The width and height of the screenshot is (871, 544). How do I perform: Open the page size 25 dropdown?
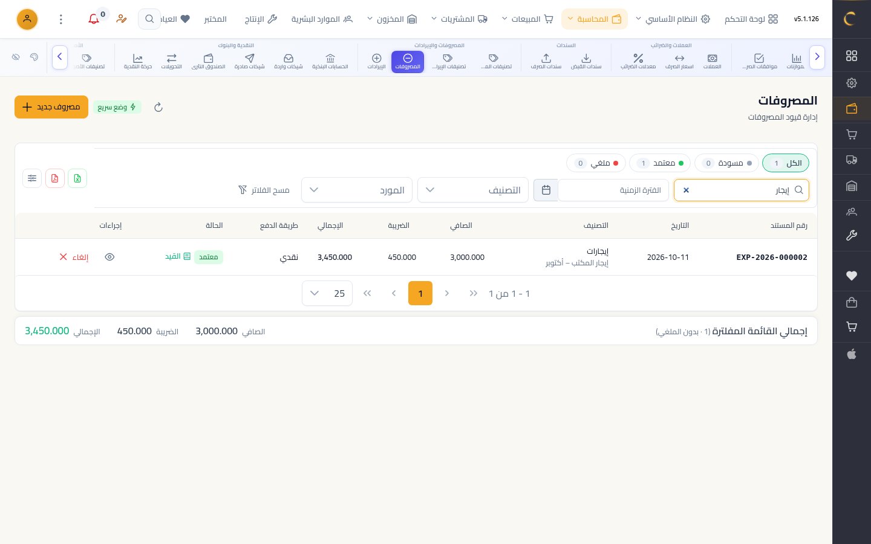click(327, 293)
